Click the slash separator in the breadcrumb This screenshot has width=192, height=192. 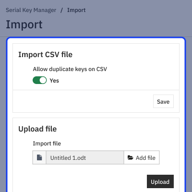coord(61,10)
